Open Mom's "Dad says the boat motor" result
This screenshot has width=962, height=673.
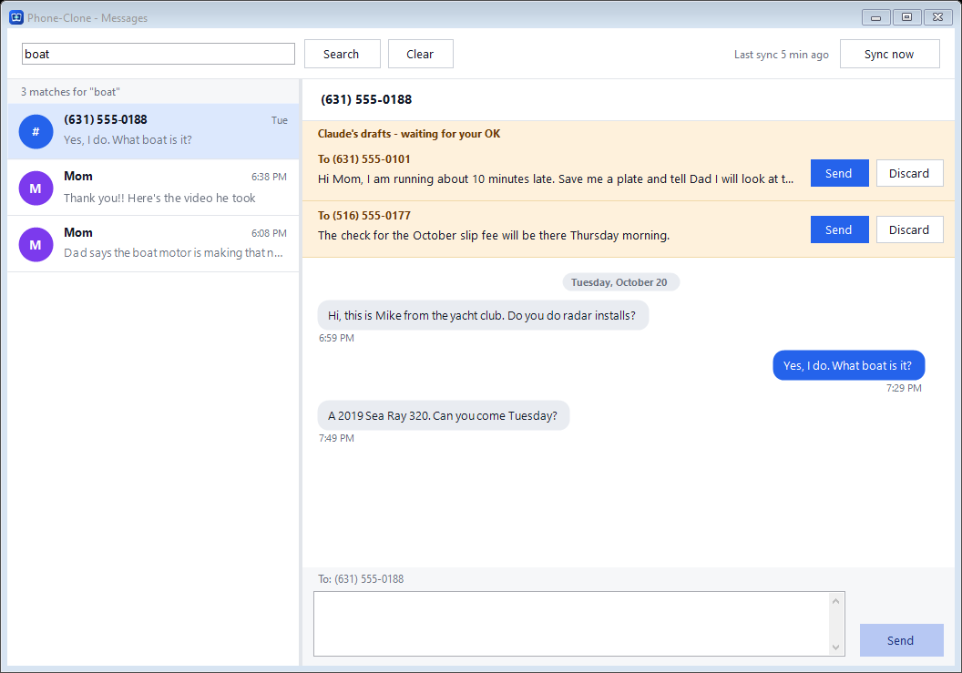(x=153, y=244)
